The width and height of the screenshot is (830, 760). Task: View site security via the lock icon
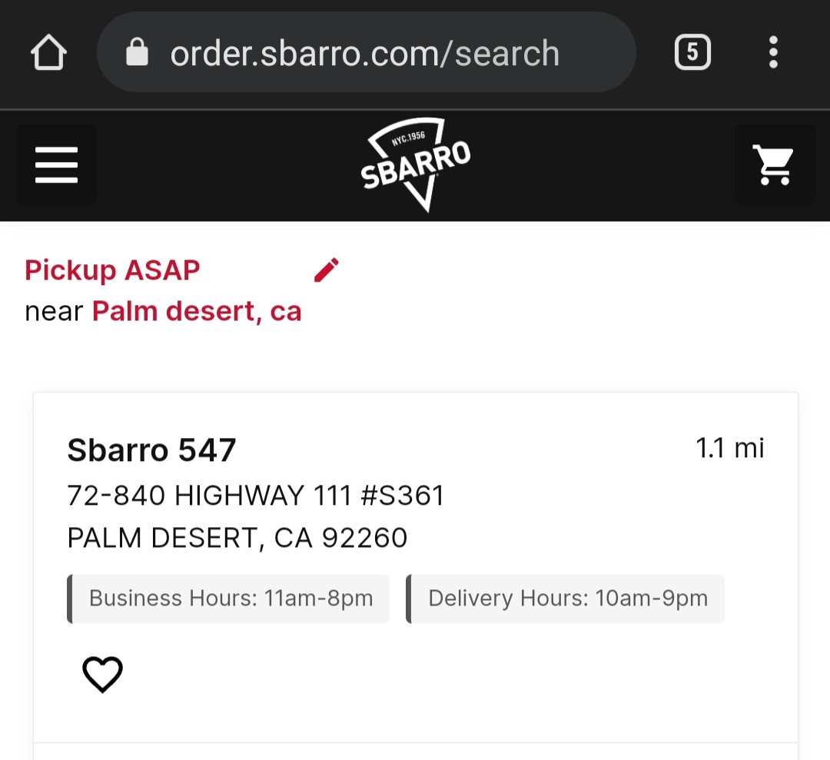coord(137,53)
